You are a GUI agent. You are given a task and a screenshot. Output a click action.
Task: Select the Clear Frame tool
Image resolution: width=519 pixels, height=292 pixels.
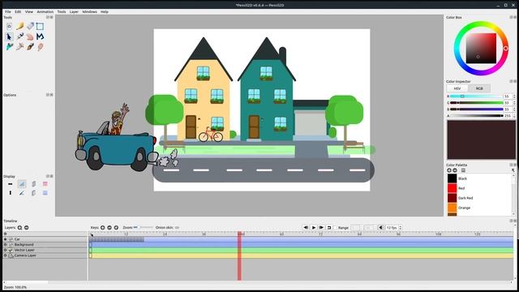pos(9,26)
